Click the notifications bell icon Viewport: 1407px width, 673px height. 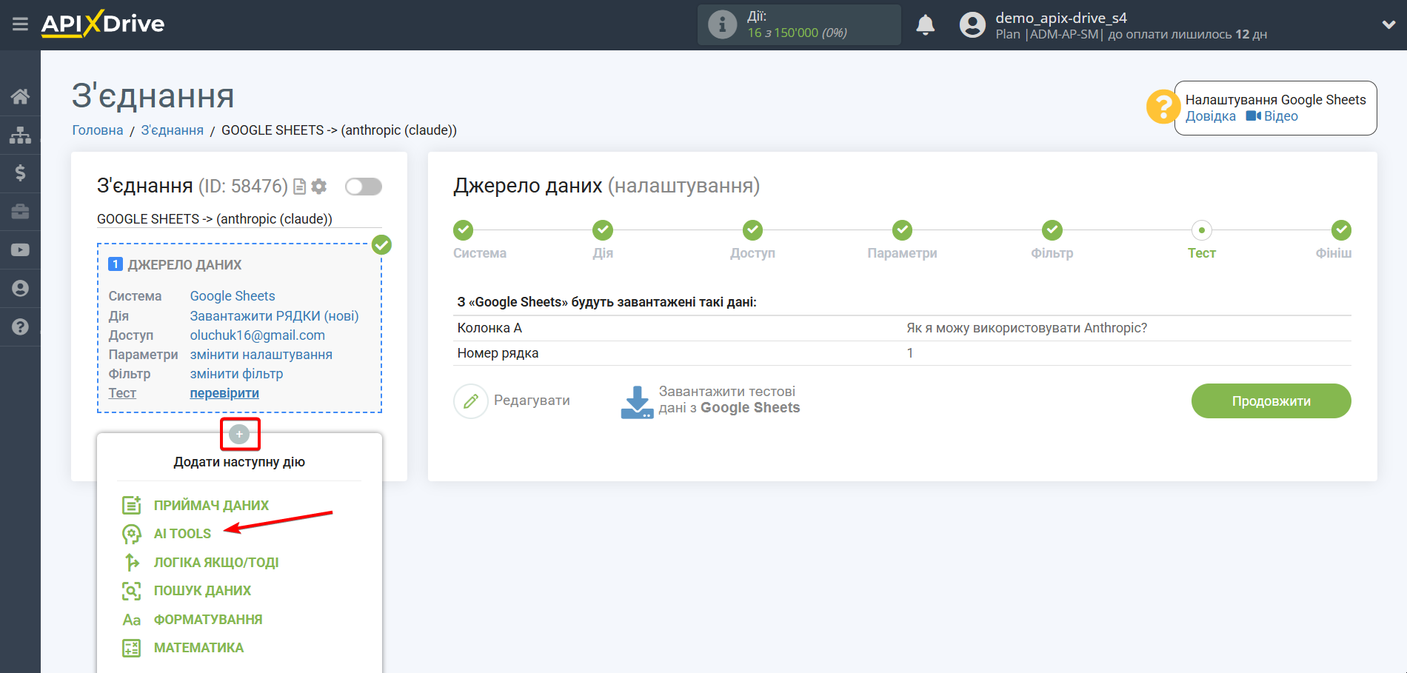coord(925,25)
